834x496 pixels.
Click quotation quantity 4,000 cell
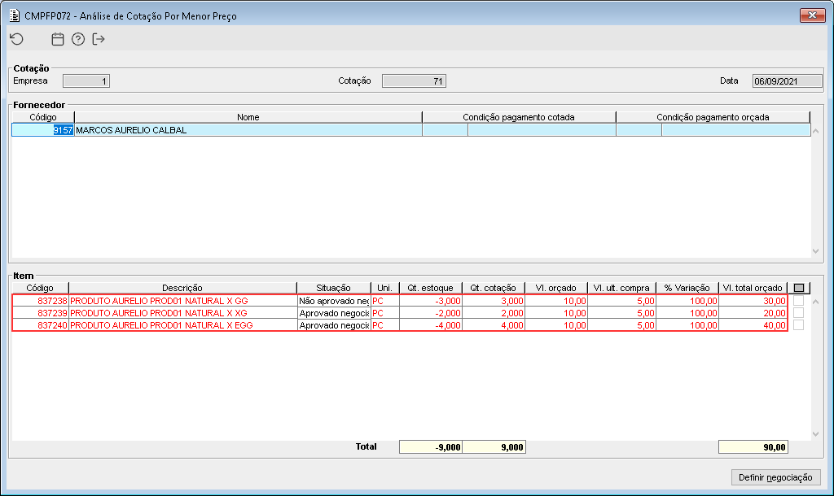point(494,325)
